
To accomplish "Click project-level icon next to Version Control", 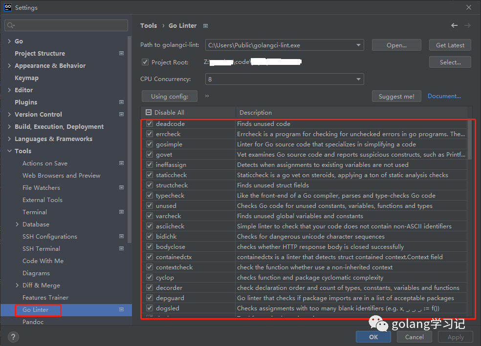I will tap(122, 114).
